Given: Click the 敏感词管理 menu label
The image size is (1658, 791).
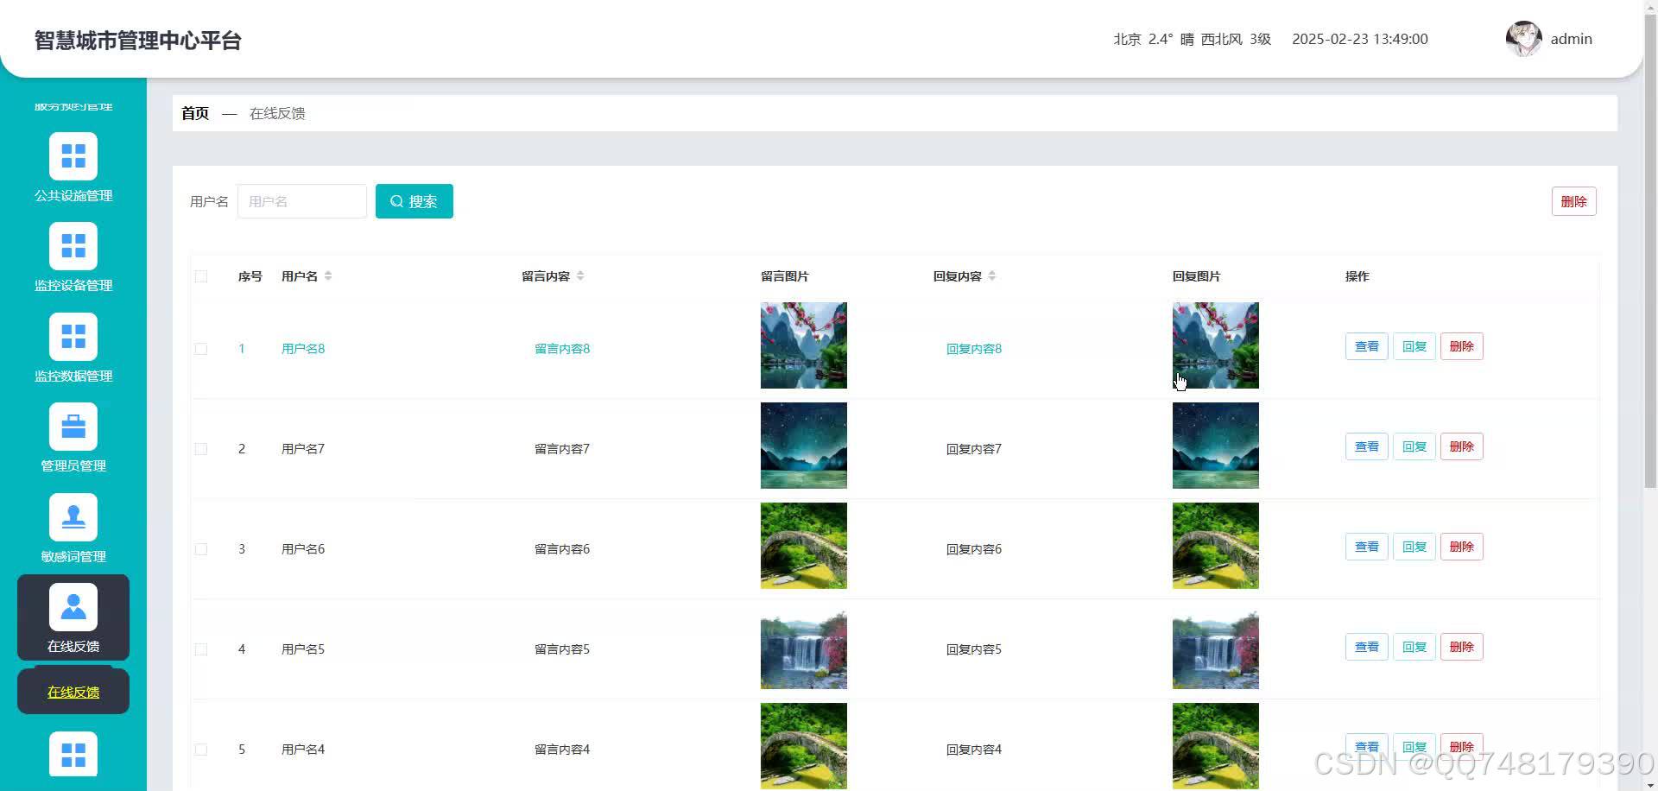Looking at the screenshot, I should (73, 556).
